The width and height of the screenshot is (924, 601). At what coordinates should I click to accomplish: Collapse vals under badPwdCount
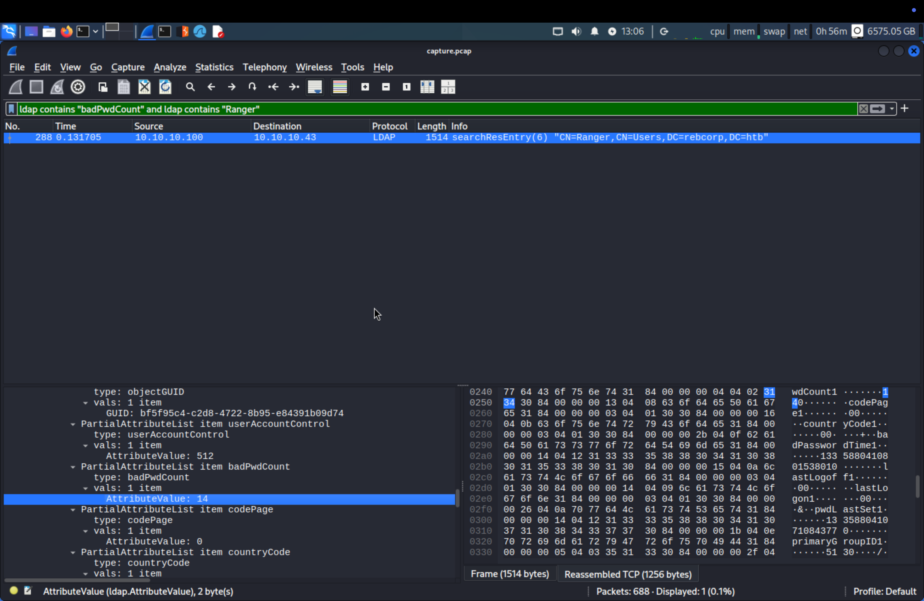[85, 488]
